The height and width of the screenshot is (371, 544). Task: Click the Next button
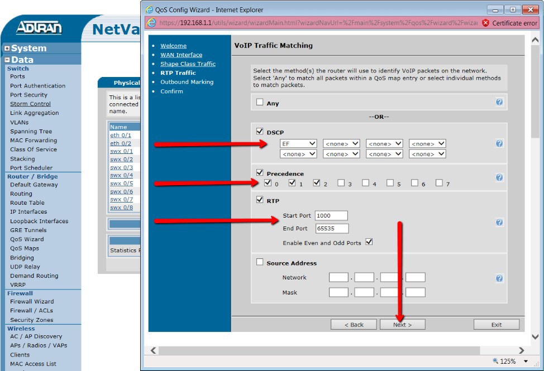402,324
